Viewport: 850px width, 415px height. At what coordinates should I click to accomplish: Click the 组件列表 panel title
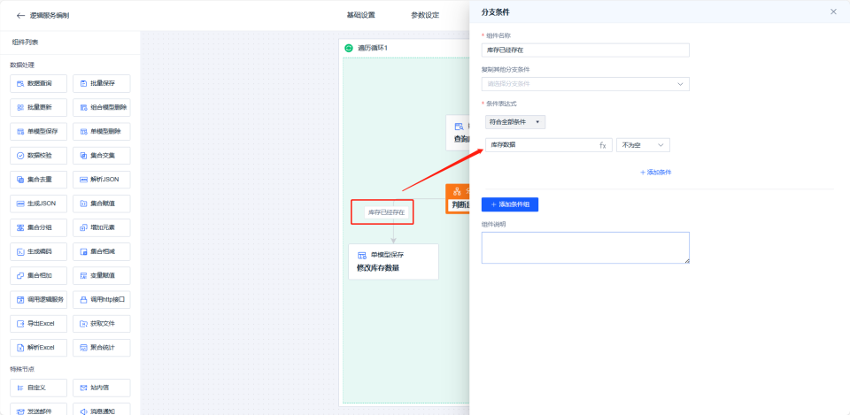pyautogui.click(x=25, y=42)
